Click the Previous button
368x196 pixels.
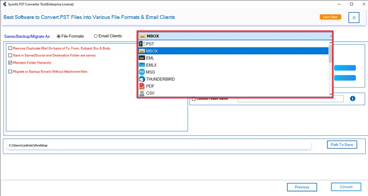(x=302, y=187)
